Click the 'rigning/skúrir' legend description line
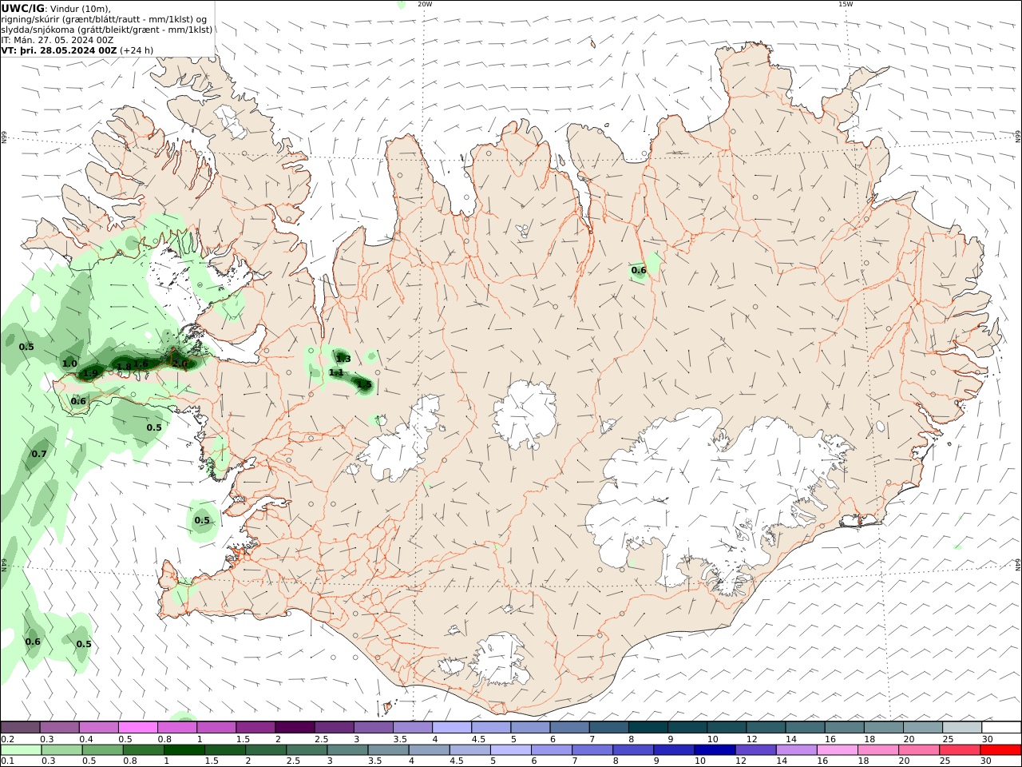Image resolution: width=1022 pixels, height=767 pixels. tap(104, 19)
